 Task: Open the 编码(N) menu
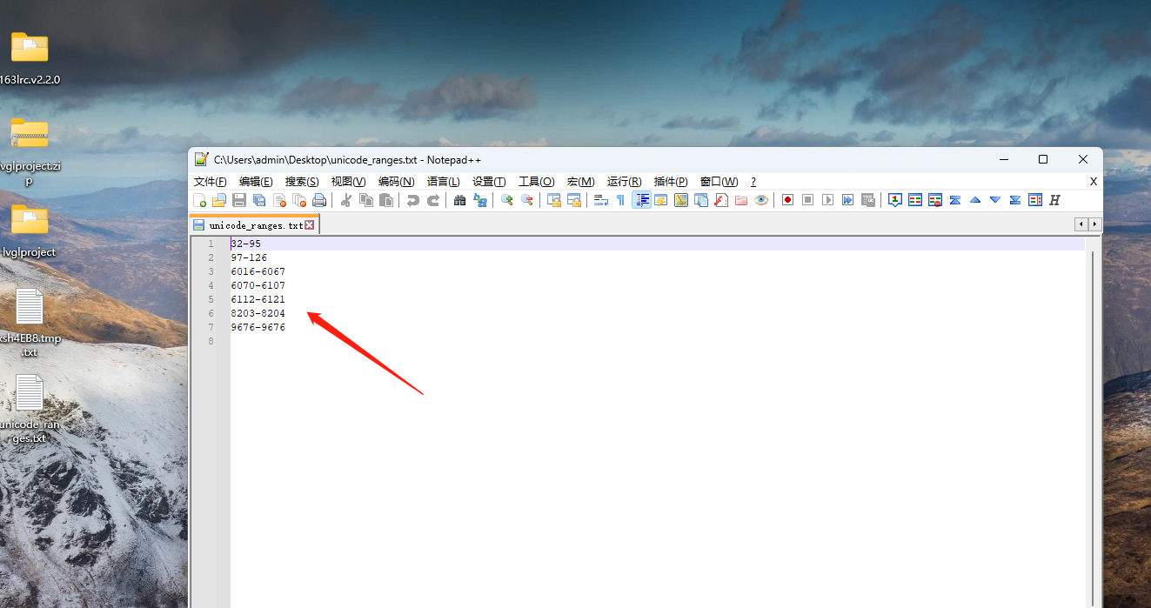click(x=396, y=181)
